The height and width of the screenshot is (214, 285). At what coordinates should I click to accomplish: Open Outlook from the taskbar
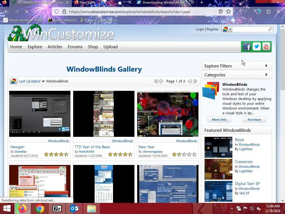pyautogui.click(x=74, y=208)
